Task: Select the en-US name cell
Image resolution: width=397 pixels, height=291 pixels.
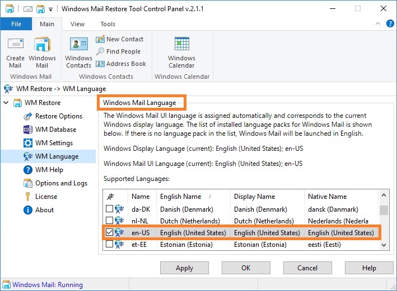Action: click(141, 233)
